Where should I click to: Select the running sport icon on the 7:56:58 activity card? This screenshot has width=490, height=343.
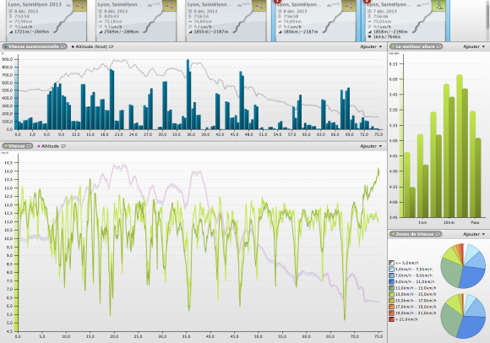tap(349, 5)
